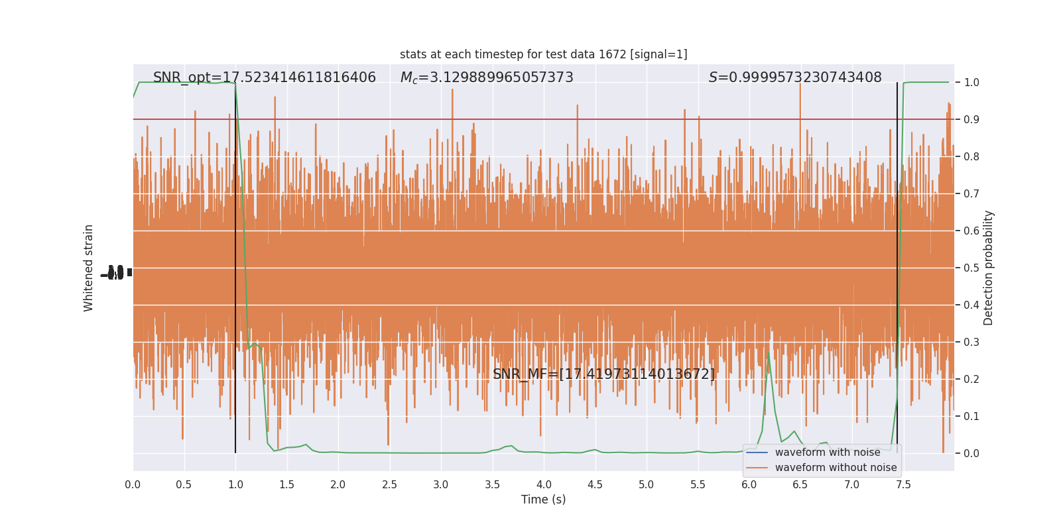Click the 0.9 tick on detection probability axis
1061x530 pixels.
[x=971, y=119]
